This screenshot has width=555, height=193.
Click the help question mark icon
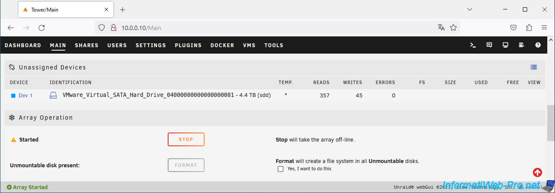coord(538,45)
